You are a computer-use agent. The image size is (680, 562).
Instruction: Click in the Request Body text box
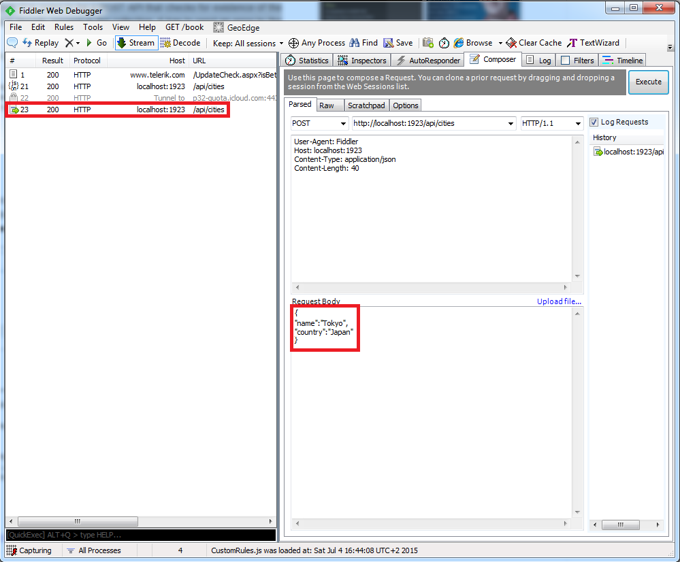pos(432,412)
